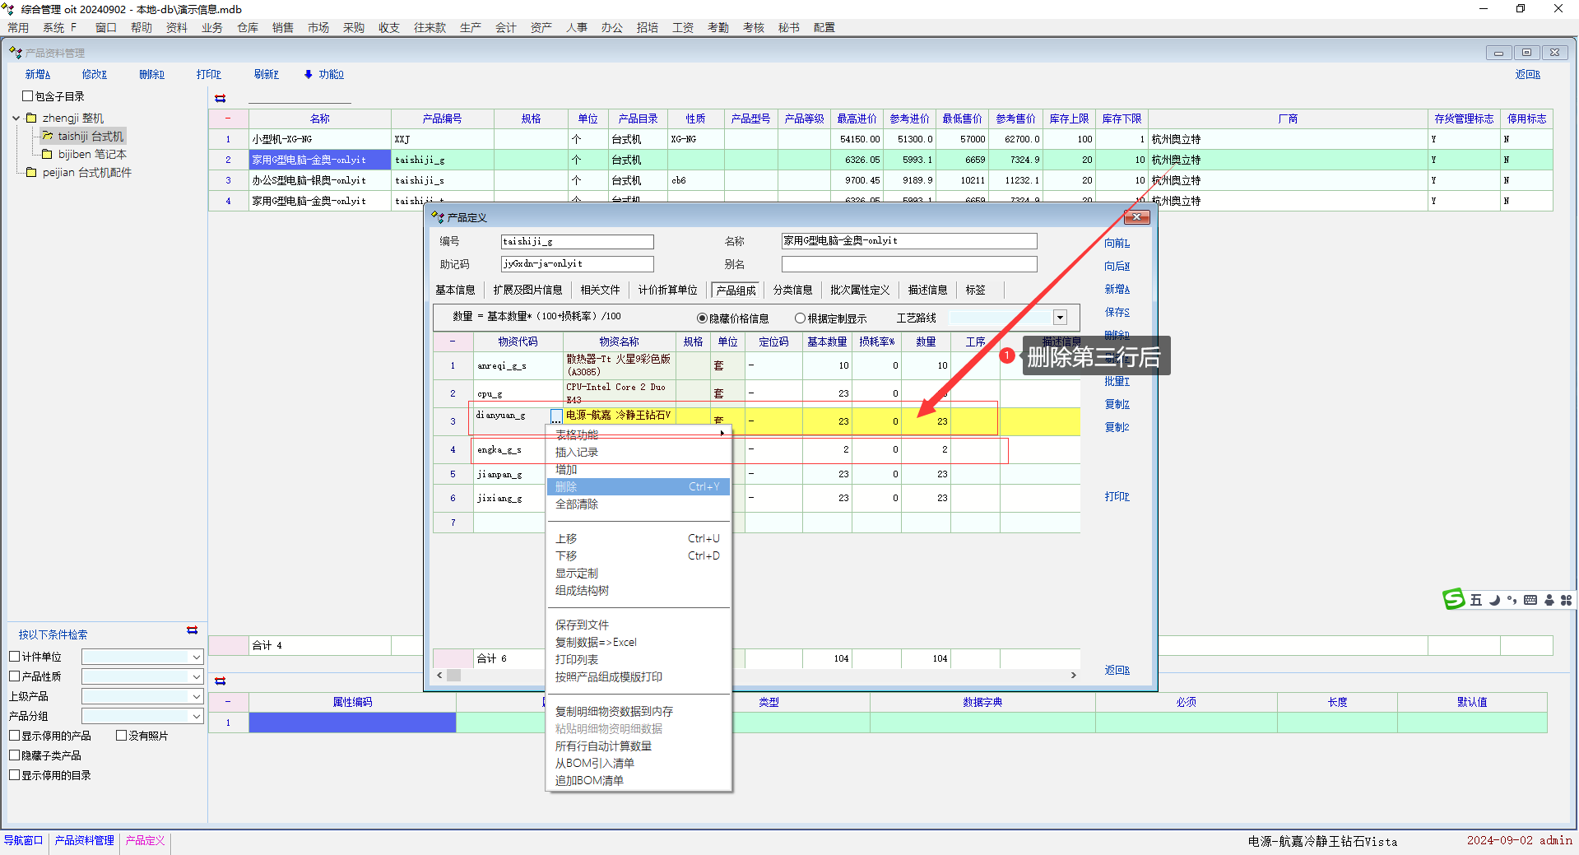Enable the 包含子目录 checkbox

27,96
